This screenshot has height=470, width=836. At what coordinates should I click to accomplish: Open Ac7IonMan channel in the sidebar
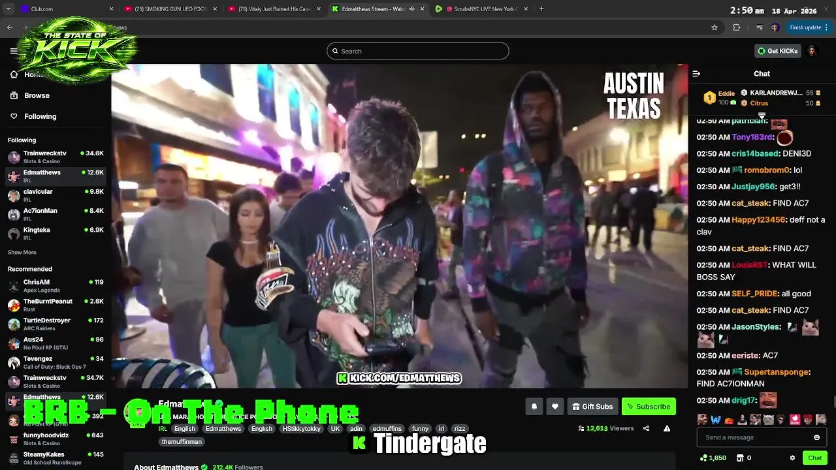[x=56, y=214]
